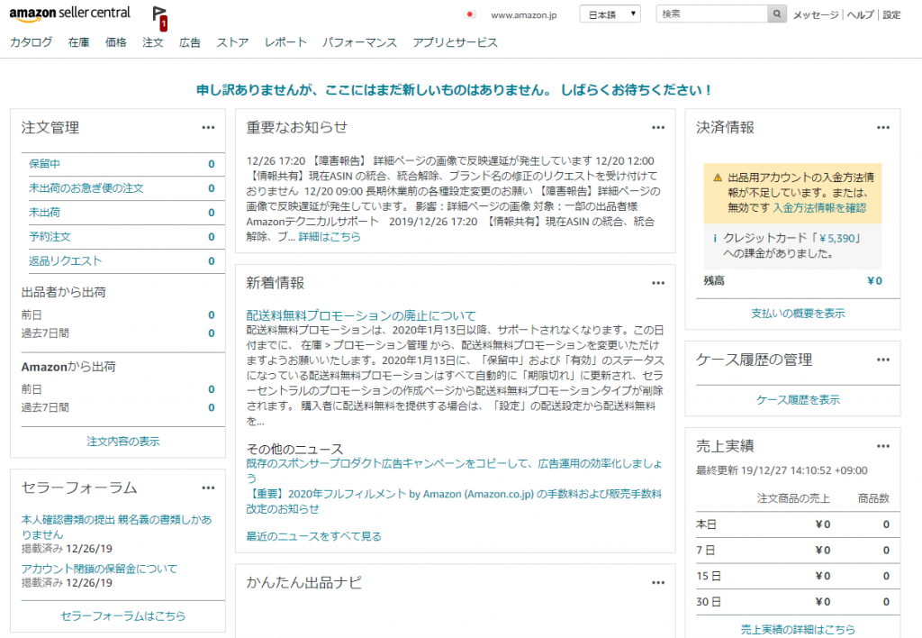
Task: Click ケース履歴を表示
Action: pos(798,400)
